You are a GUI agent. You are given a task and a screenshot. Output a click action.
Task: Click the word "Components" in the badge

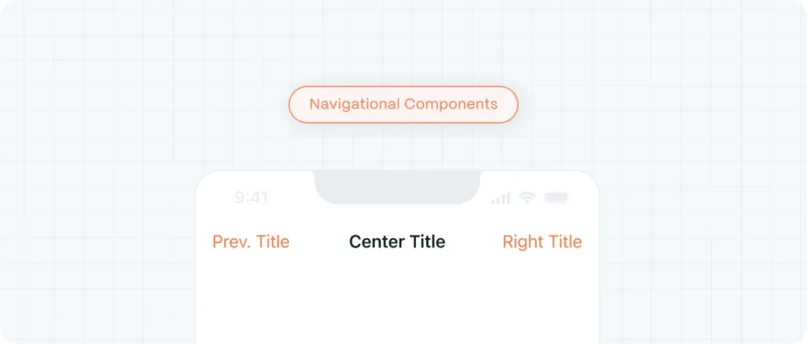click(451, 104)
